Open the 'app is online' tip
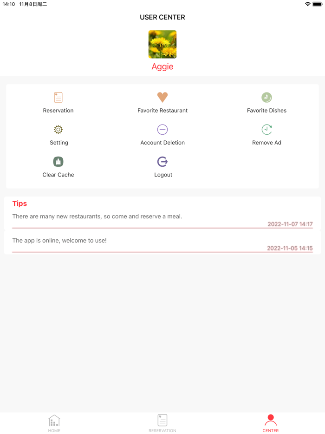Screen dimensions: 325x434 (59, 241)
